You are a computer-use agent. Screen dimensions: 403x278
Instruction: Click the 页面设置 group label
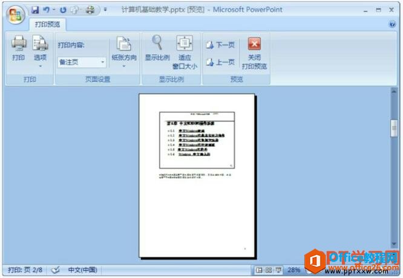[97, 80]
